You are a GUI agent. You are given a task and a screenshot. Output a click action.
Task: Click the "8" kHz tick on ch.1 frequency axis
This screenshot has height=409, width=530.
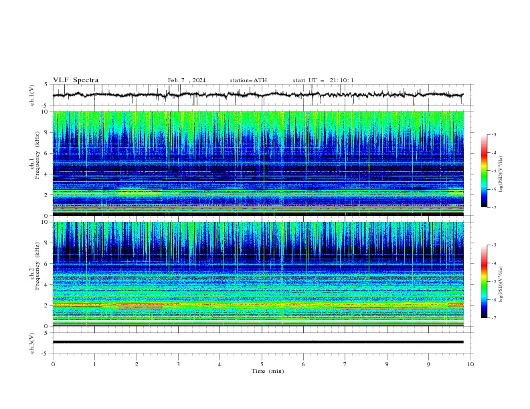click(48, 132)
